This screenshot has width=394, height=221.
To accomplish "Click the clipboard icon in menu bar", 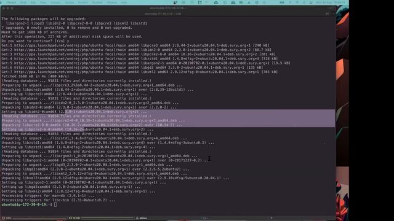I will [199, 2].
